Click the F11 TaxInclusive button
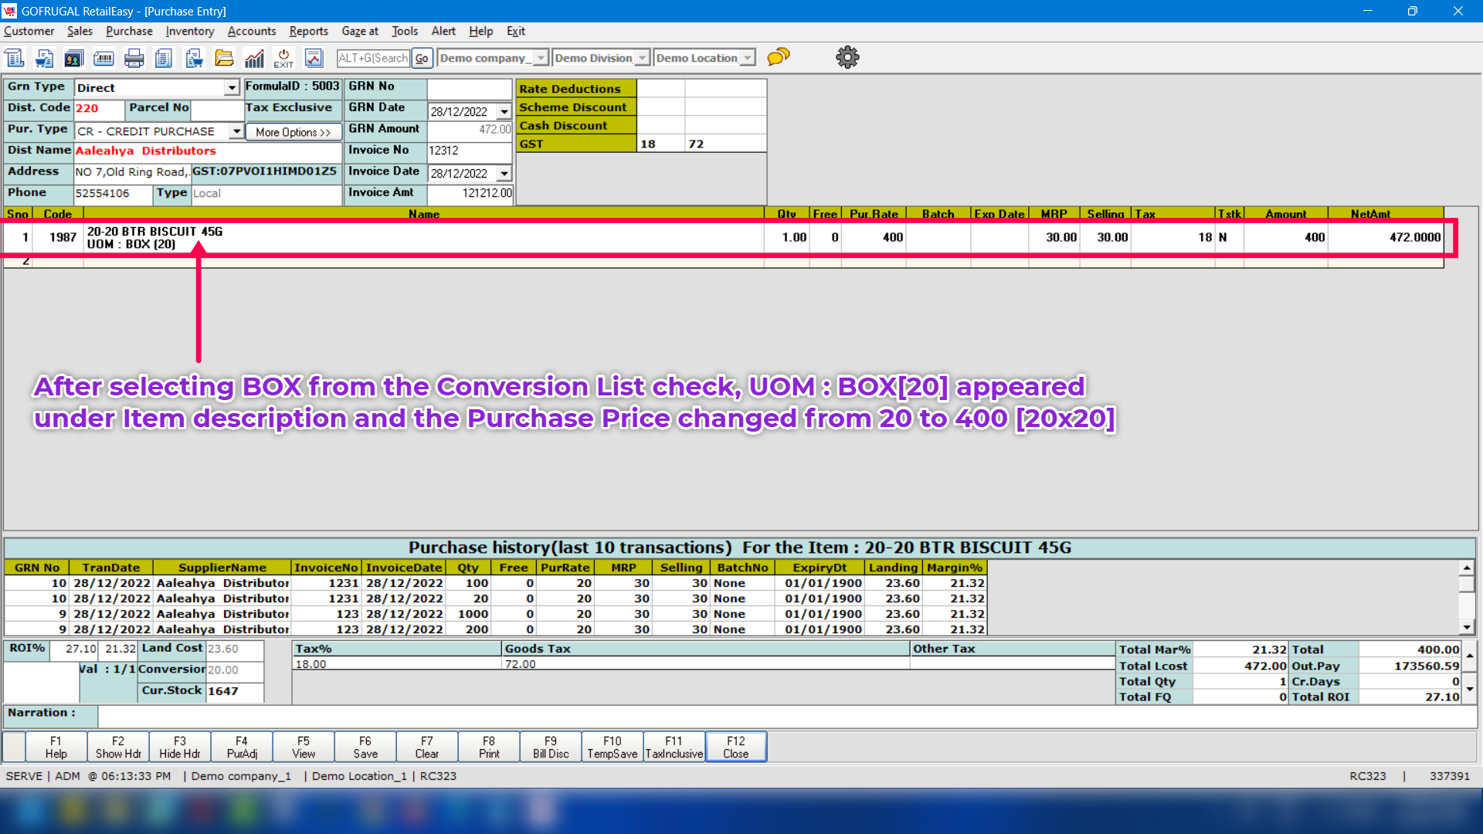Image resolution: width=1483 pixels, height=834 pixels. (674, 747)
